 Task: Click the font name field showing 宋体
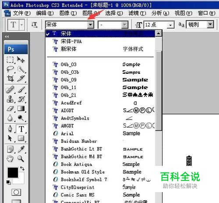pyautogui.click(x=67, y=25)
